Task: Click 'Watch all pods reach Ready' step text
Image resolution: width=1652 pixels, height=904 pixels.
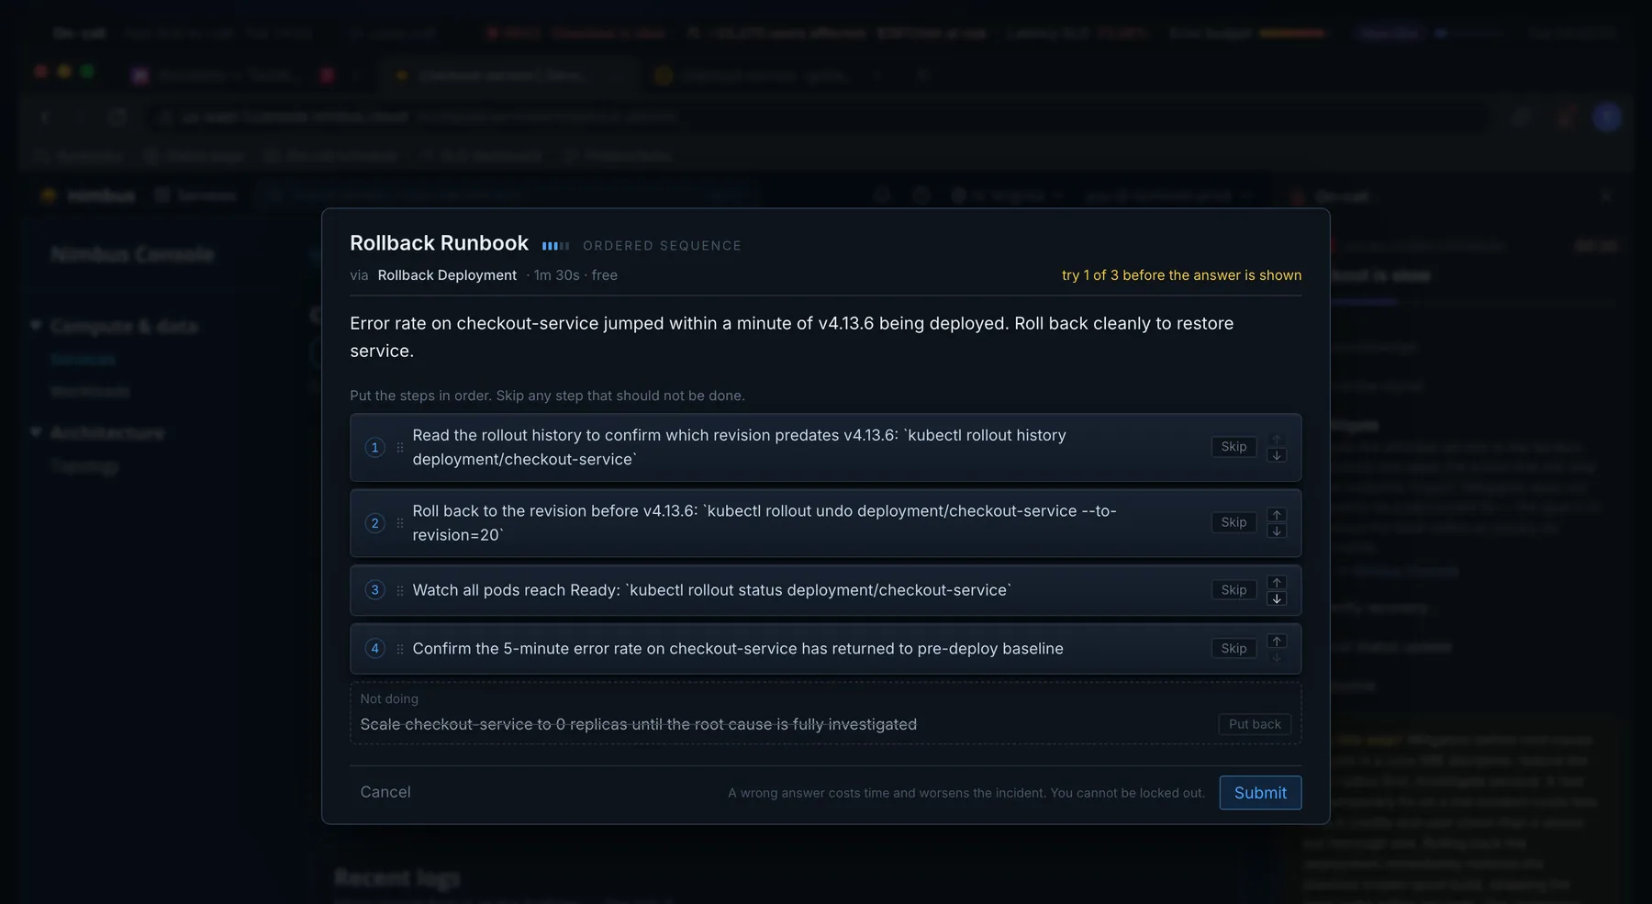Action: [711, 590]
